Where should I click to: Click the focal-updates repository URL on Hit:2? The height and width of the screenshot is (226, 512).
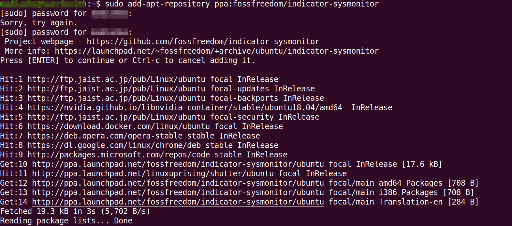click(x=116, y=89)
